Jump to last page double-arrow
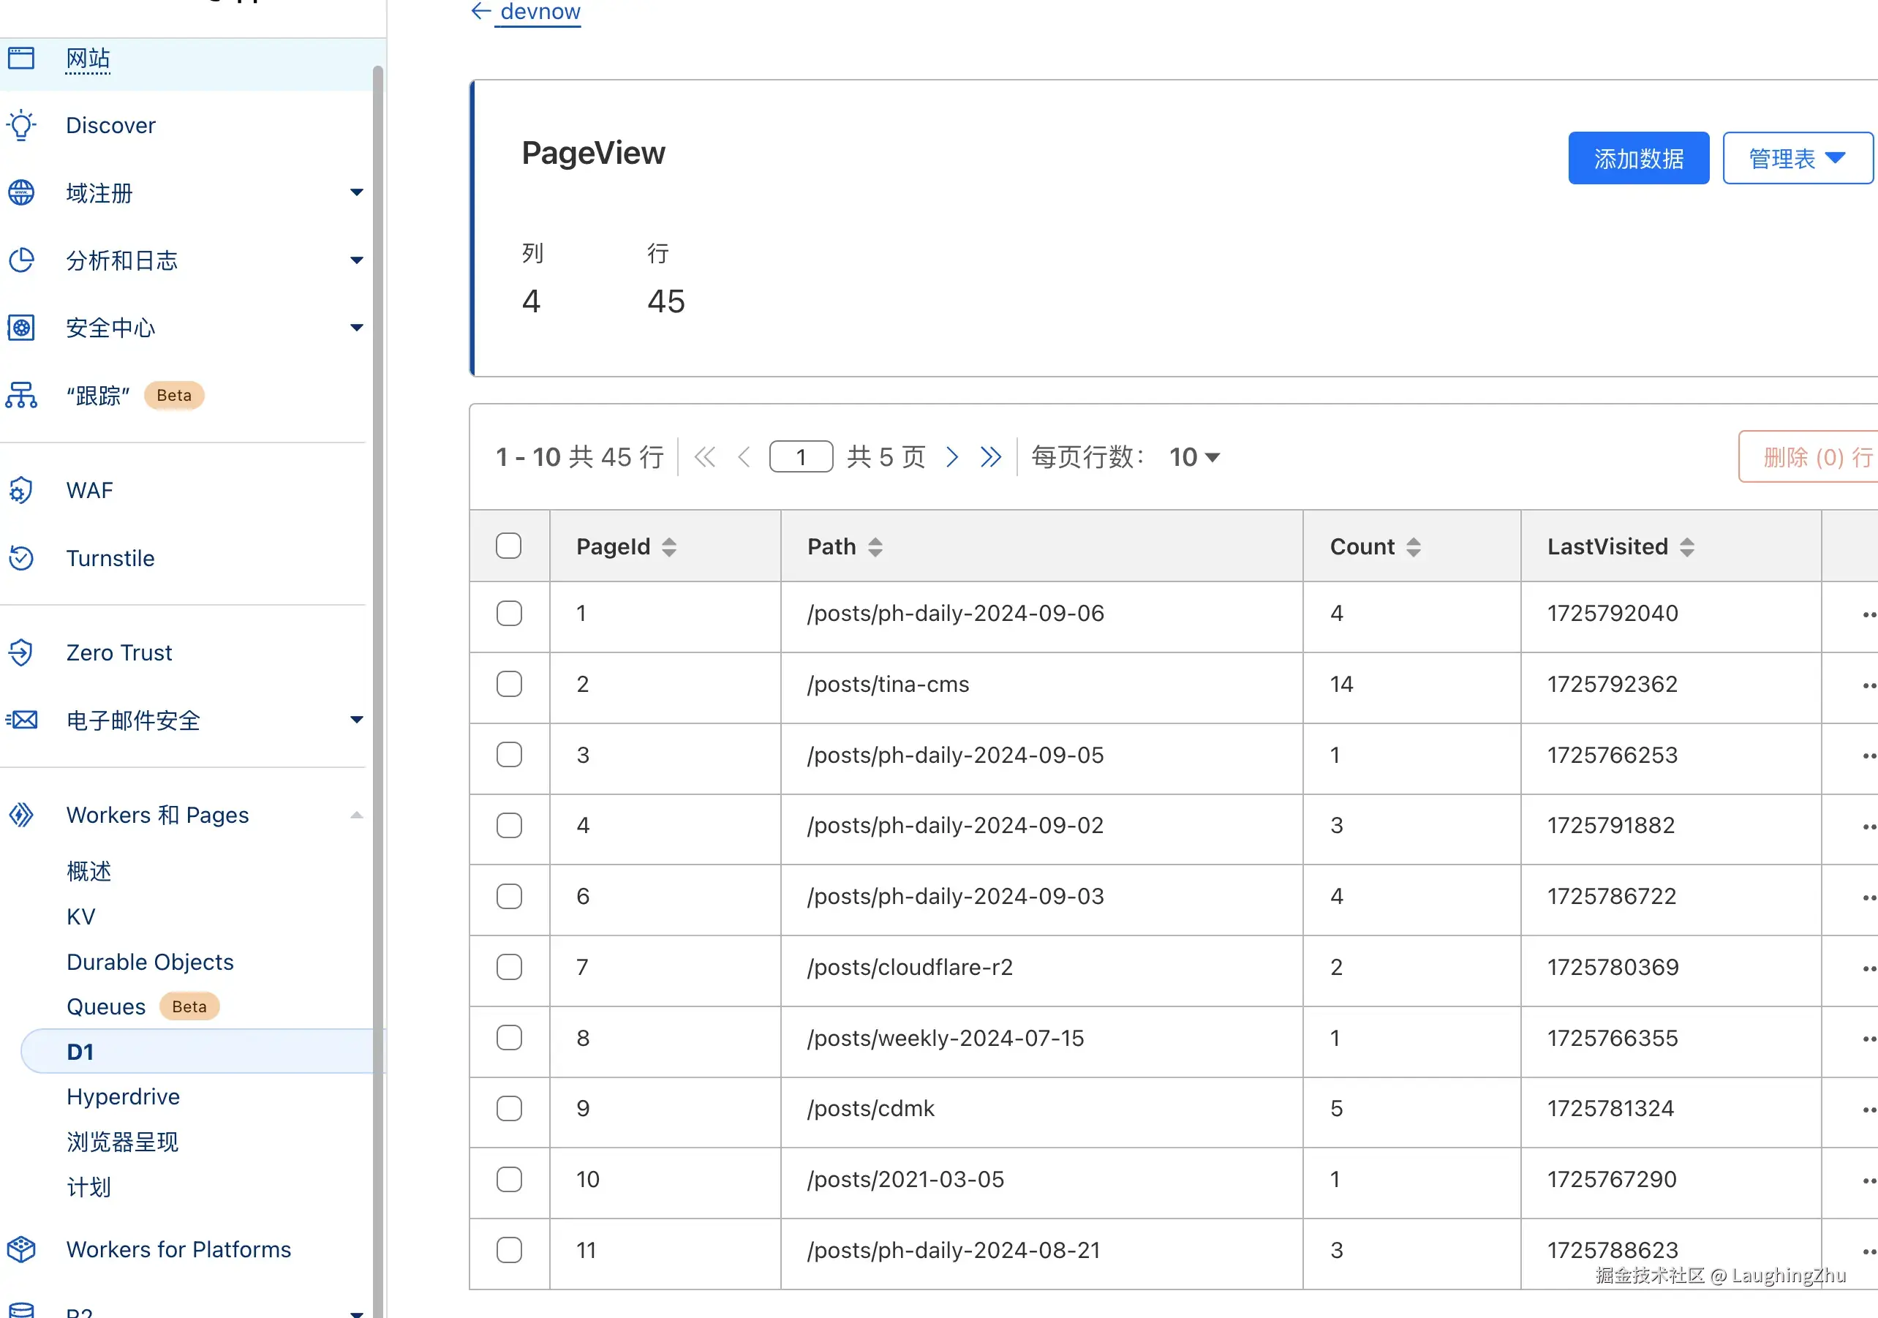Viewport: 1878px width, 1318px height. pyautogui.click(x=990, y=456)
